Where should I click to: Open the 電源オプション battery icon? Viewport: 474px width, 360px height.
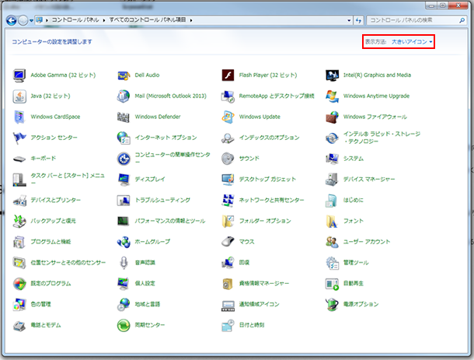pyautogui.click(x=333, y=304)
